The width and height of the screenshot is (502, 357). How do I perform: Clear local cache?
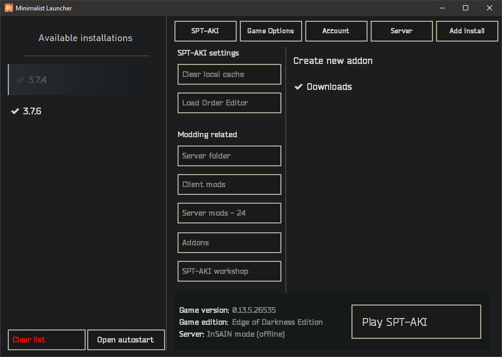point(229,74)
